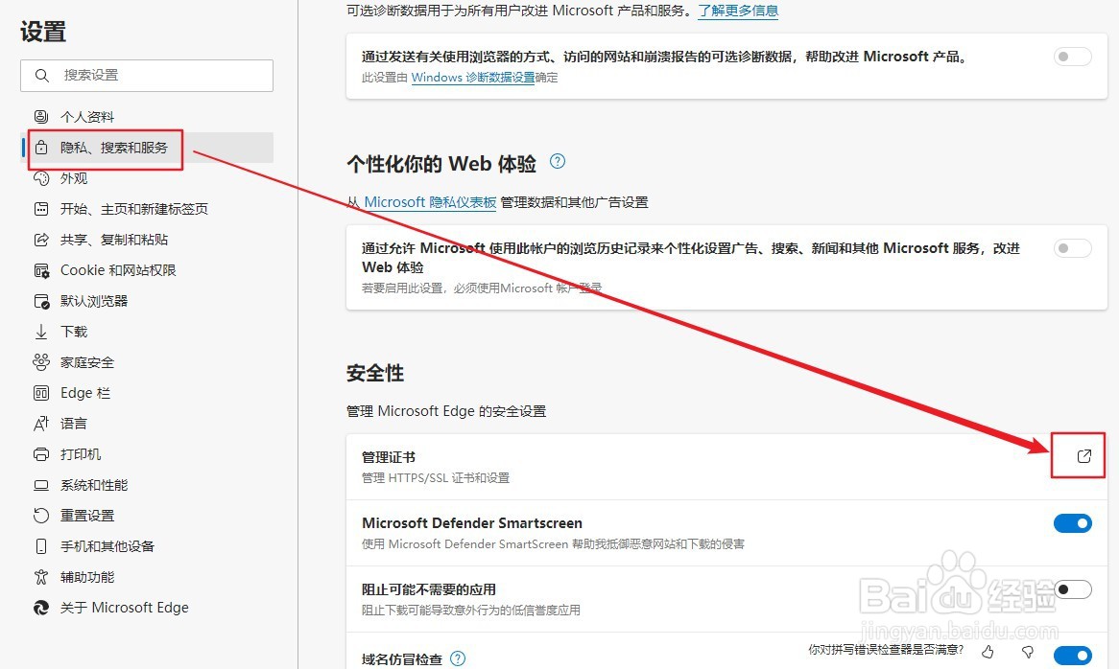1119x669 pixels.
Task: Enable 阻止可能不需要的应用 toggle
Action: (x=1073, y=589)
